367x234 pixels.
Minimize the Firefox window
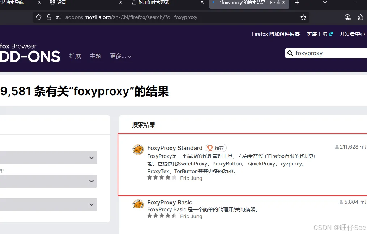click(355, 2)
